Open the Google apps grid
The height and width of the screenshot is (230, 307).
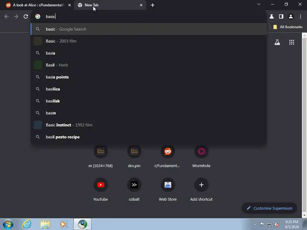[291, 42]
